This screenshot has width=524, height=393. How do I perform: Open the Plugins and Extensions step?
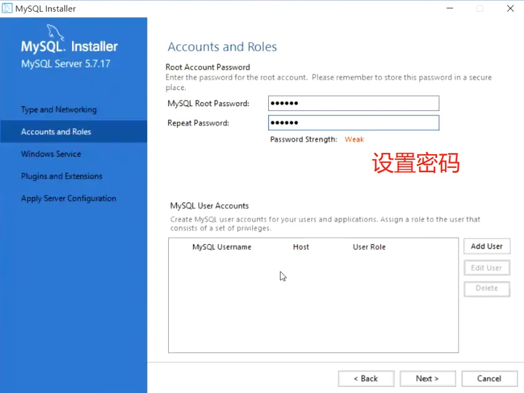pyautogui.click(x=62, y=176)
